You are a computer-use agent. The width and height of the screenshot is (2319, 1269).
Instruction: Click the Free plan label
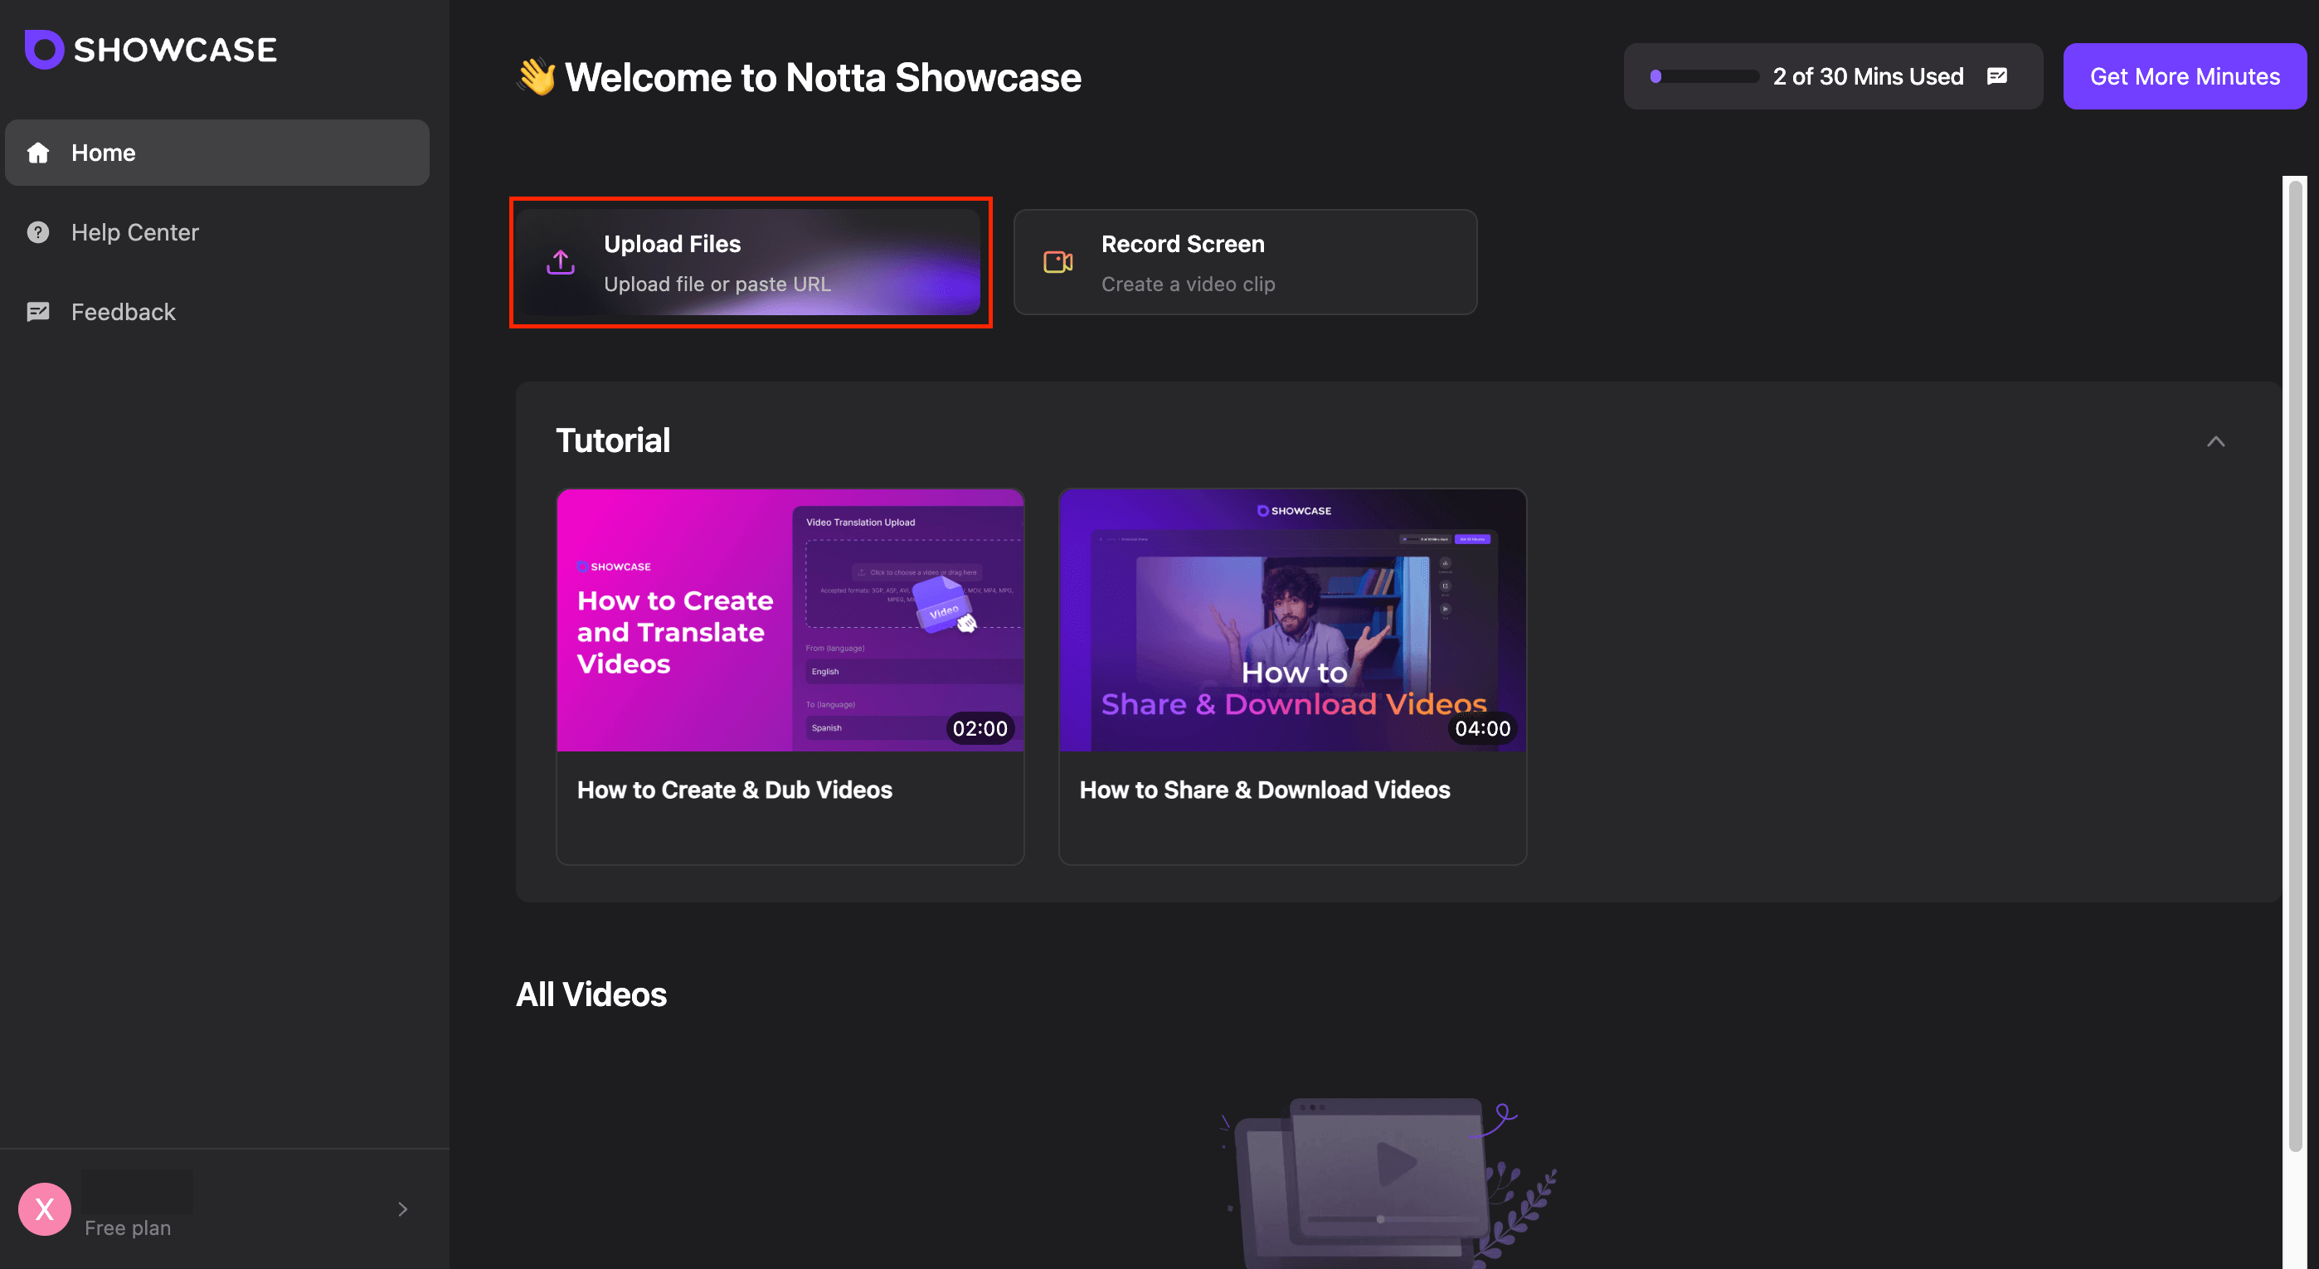click(128, 1228)
